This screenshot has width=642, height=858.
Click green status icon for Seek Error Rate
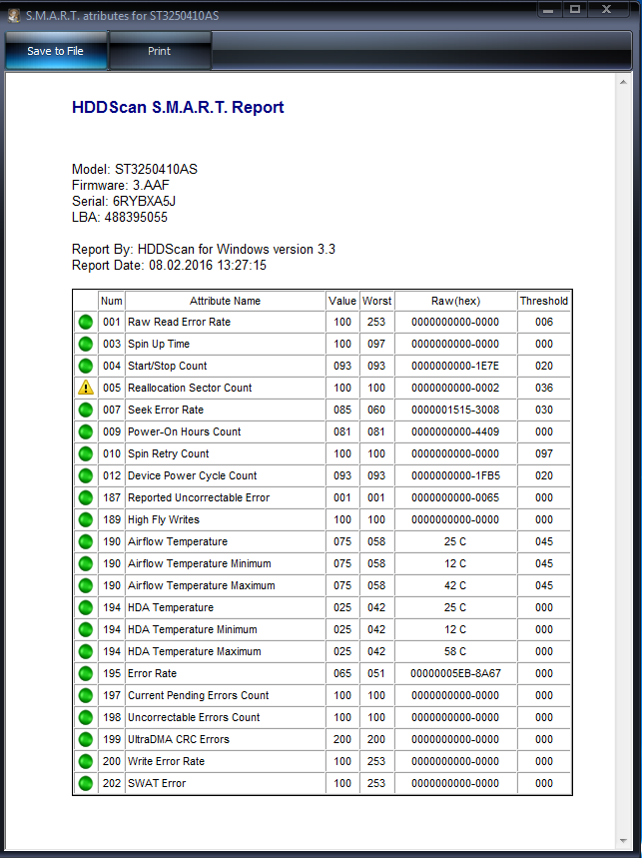coord(86,410)
